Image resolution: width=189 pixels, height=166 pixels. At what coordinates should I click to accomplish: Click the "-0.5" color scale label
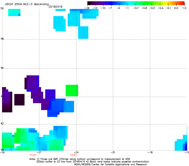point(152,8)
